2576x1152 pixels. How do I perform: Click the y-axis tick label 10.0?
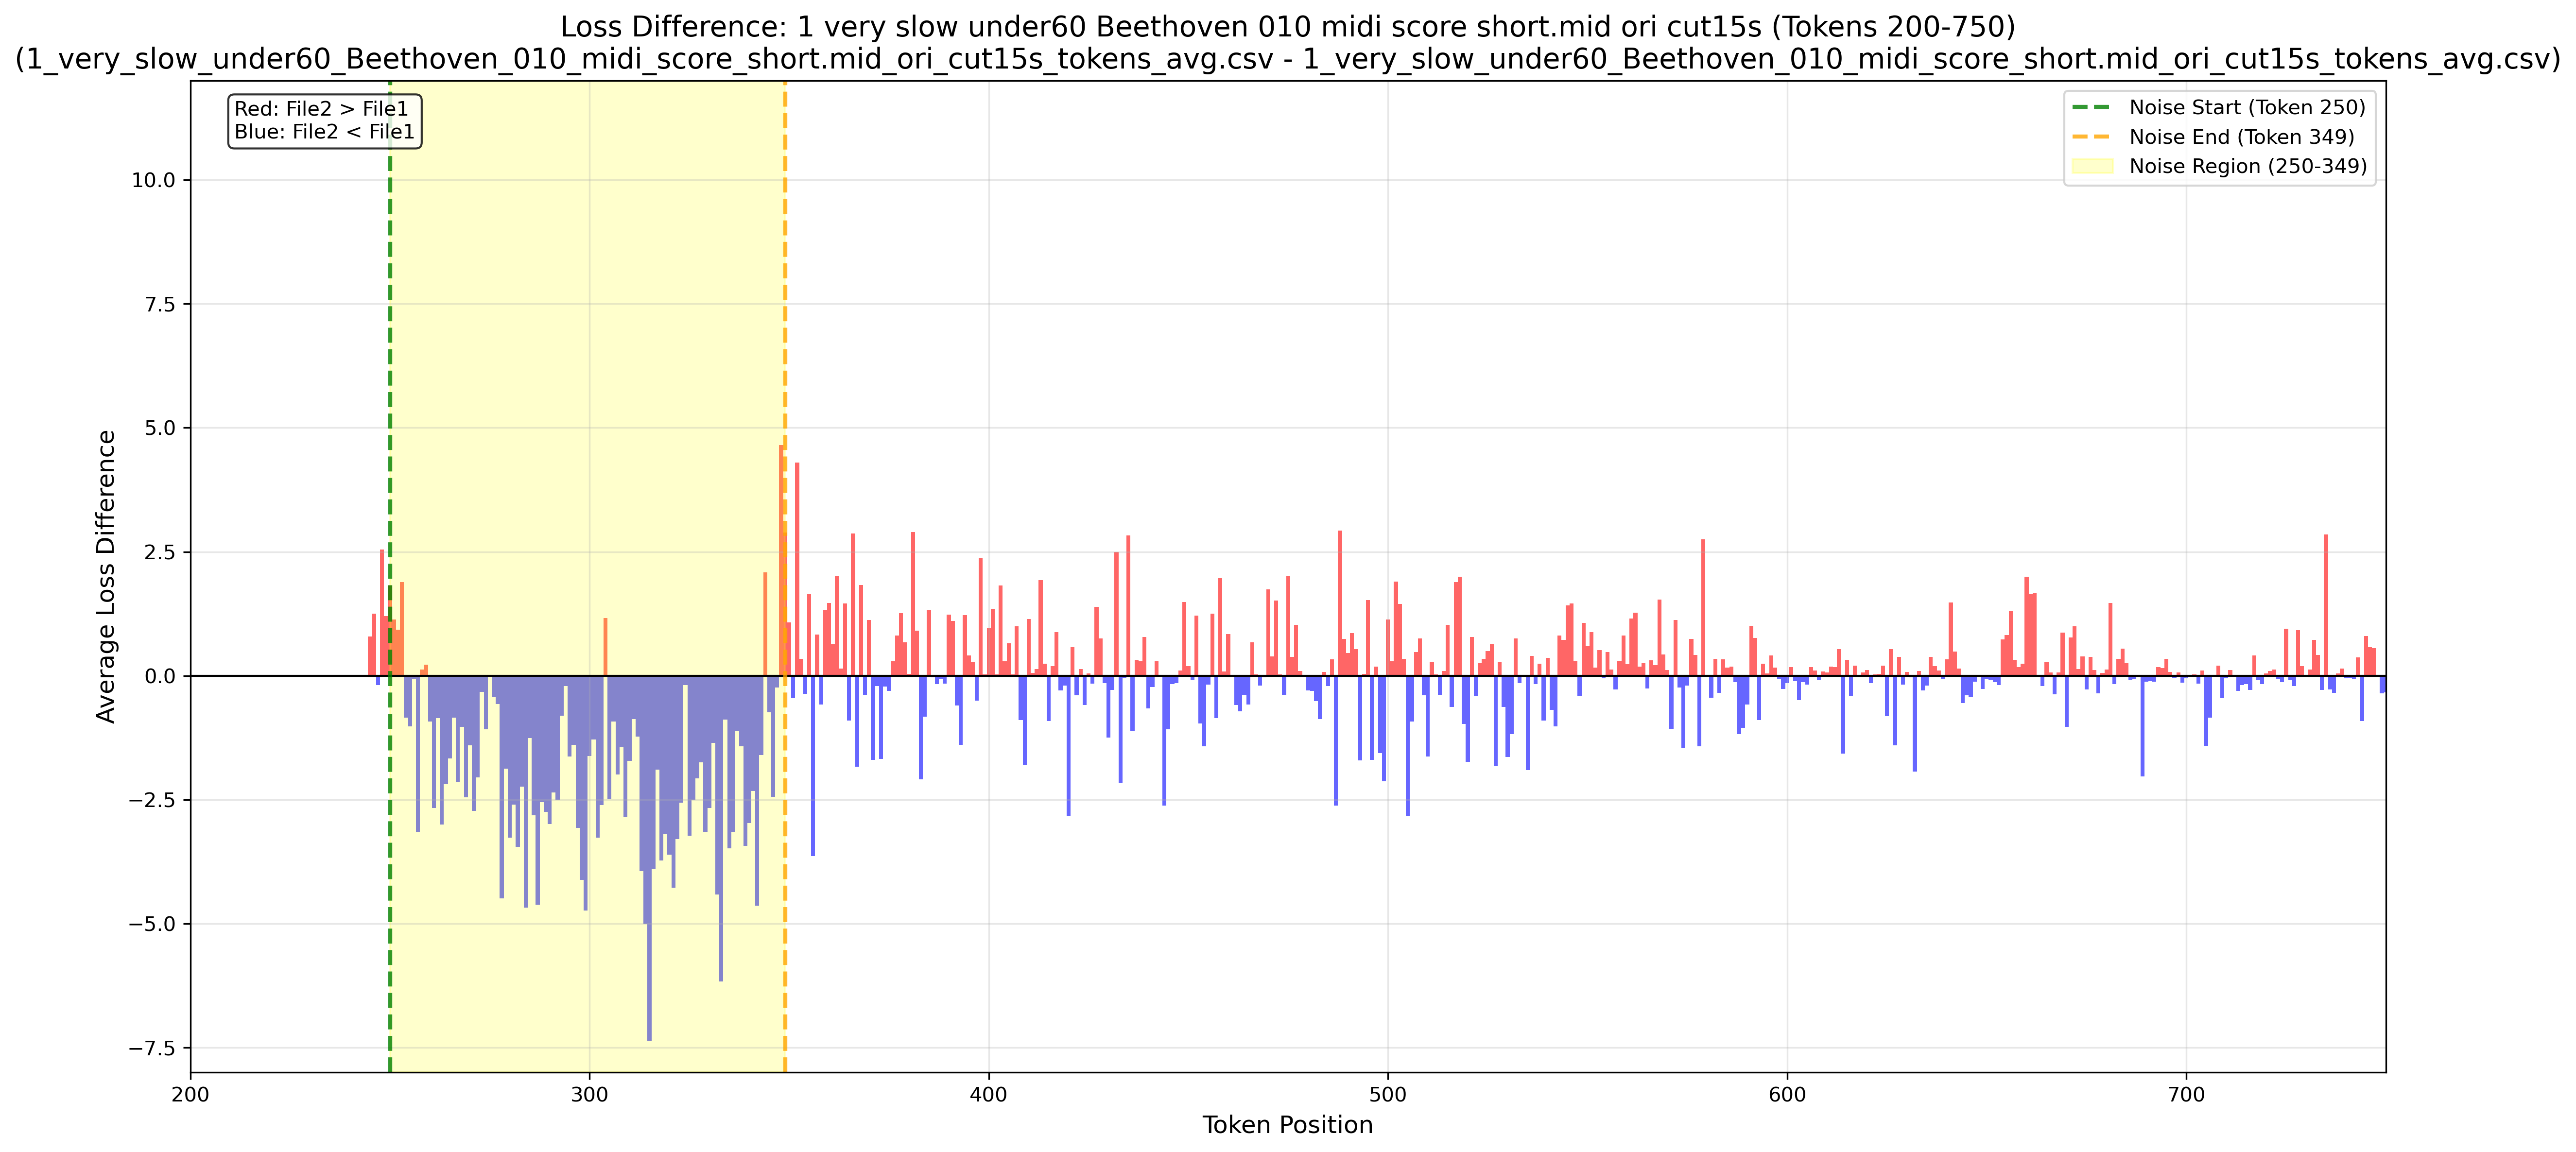click(153, 180)
